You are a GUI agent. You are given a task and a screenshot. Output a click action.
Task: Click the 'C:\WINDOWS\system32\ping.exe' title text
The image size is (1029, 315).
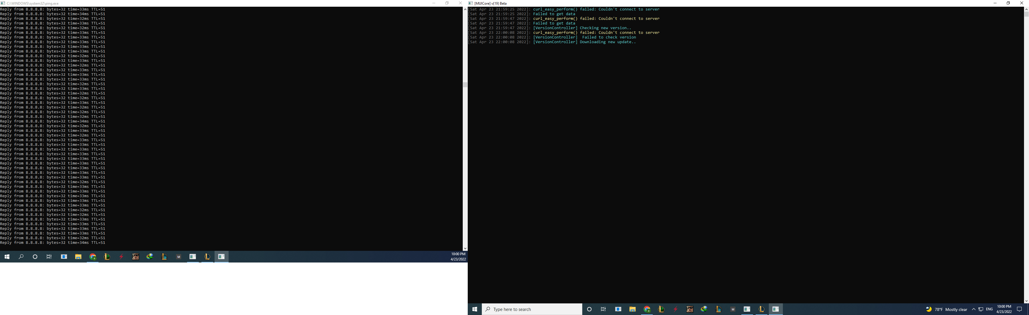point(32,3)
